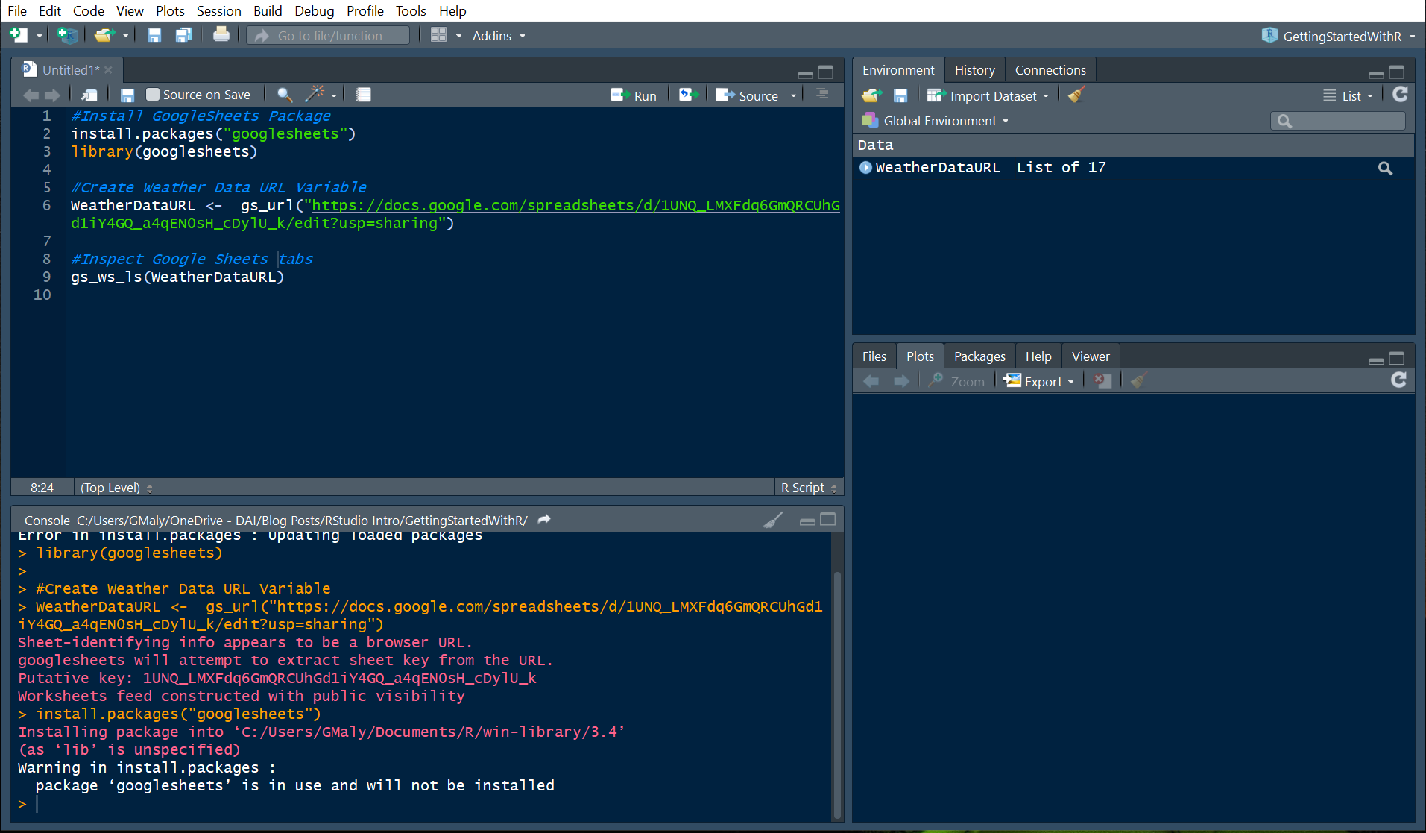View WeatherDataURL with magnifier icon
This screenshot has height=833, width=1426.
[x=1385, y=169]
